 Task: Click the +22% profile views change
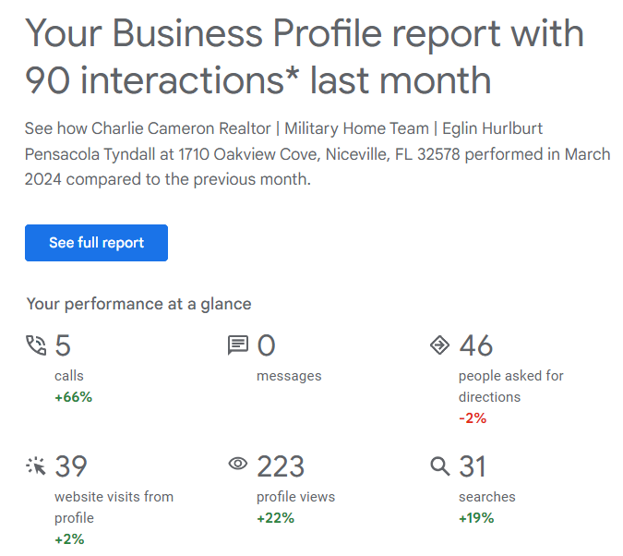pyautogui.click(x=275, y=518)
